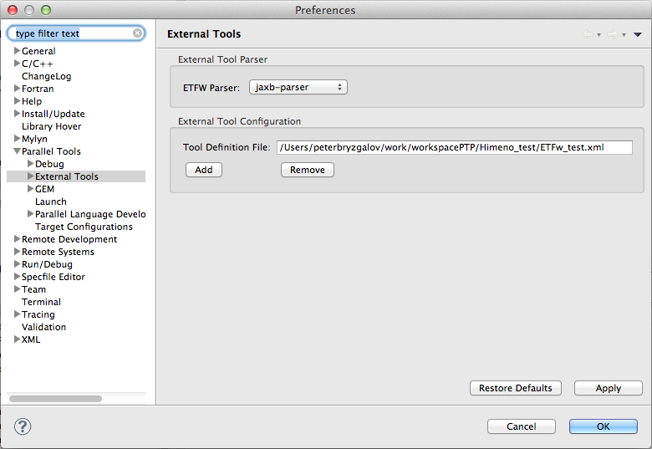Select the Target Configurations item

pos(84,227)
